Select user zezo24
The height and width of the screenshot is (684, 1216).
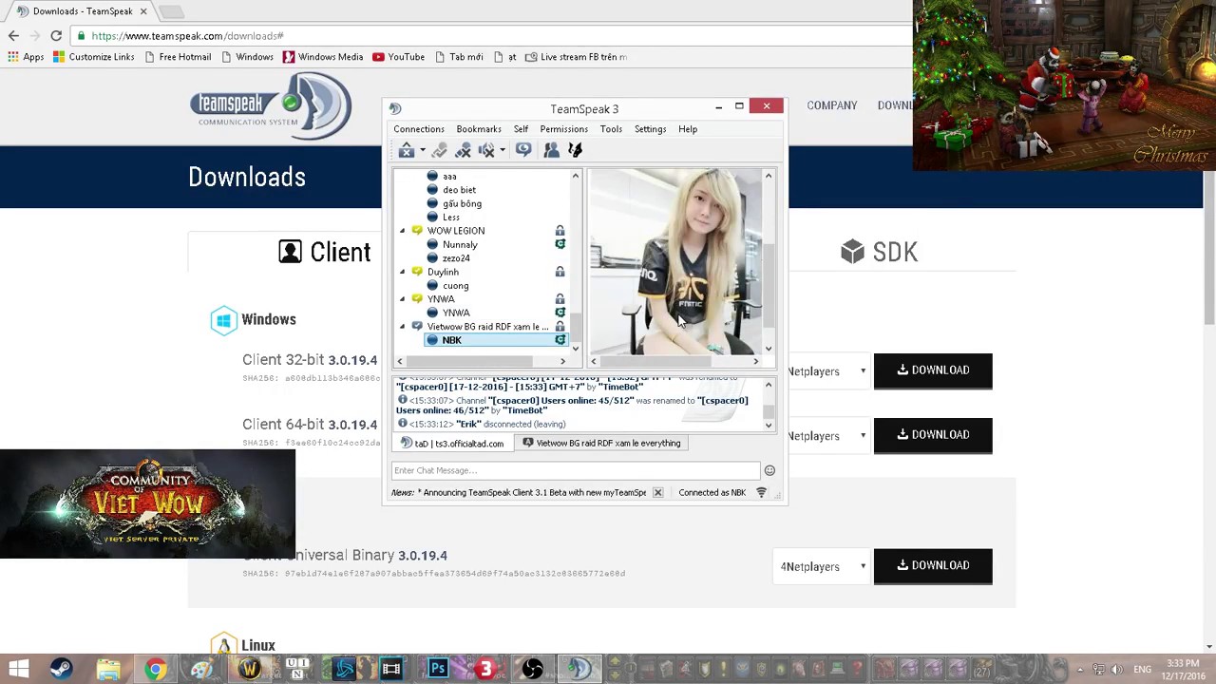click(x=456, y=258)
